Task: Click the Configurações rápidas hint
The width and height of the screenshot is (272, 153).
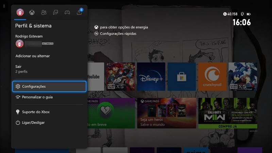Action: pos(115,33)
